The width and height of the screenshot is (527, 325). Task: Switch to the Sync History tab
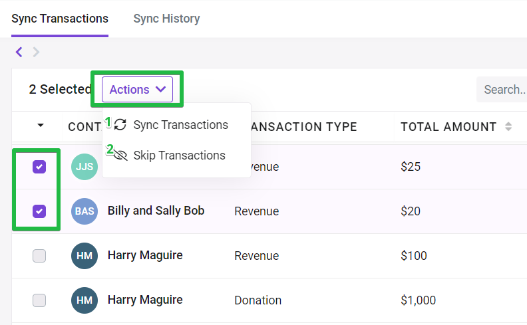pyautogui.click(x=167, y=19)
